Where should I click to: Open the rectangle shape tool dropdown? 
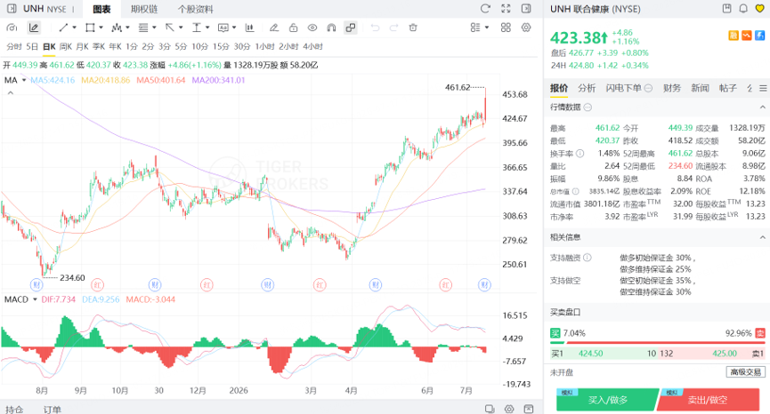pos(101,28)
